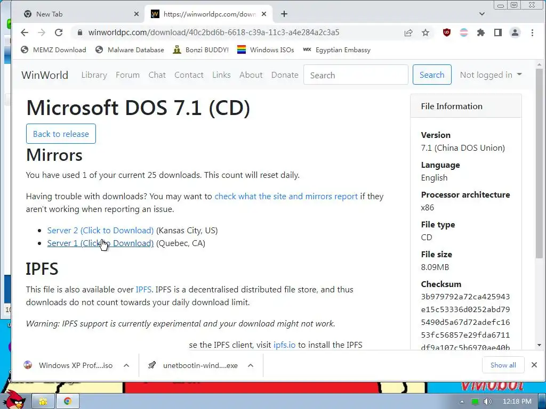Open Windows XP Prof iso download item
Viewport: 546px width, 409px height.
68,365
